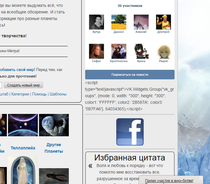Open the Шаблоны link
Image resolution: width=210 pixels, height=184 pixels.
click(58, 94)
